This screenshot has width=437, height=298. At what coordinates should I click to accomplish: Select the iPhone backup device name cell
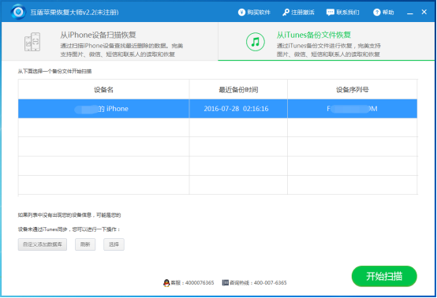tap(103, 109)
